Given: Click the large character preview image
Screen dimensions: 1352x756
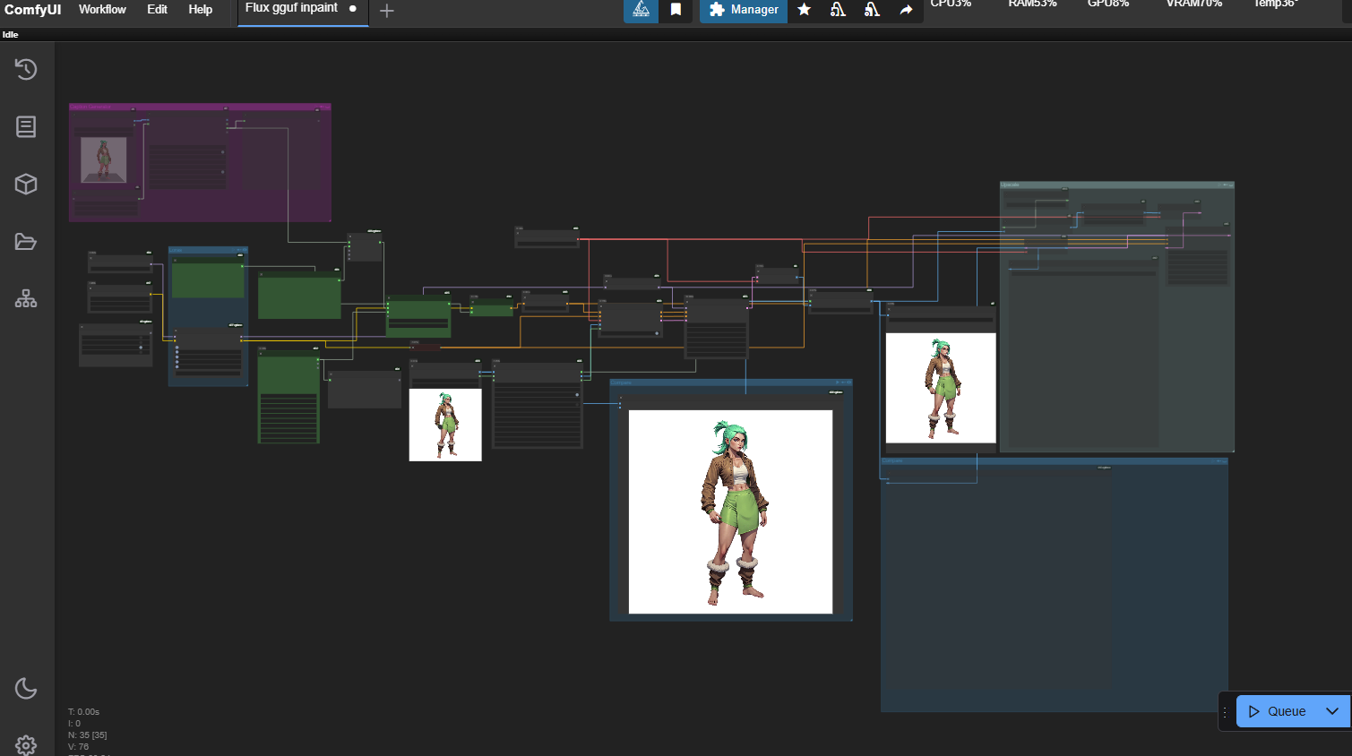Looking at the screenshot, I should (x=730, y=511).
